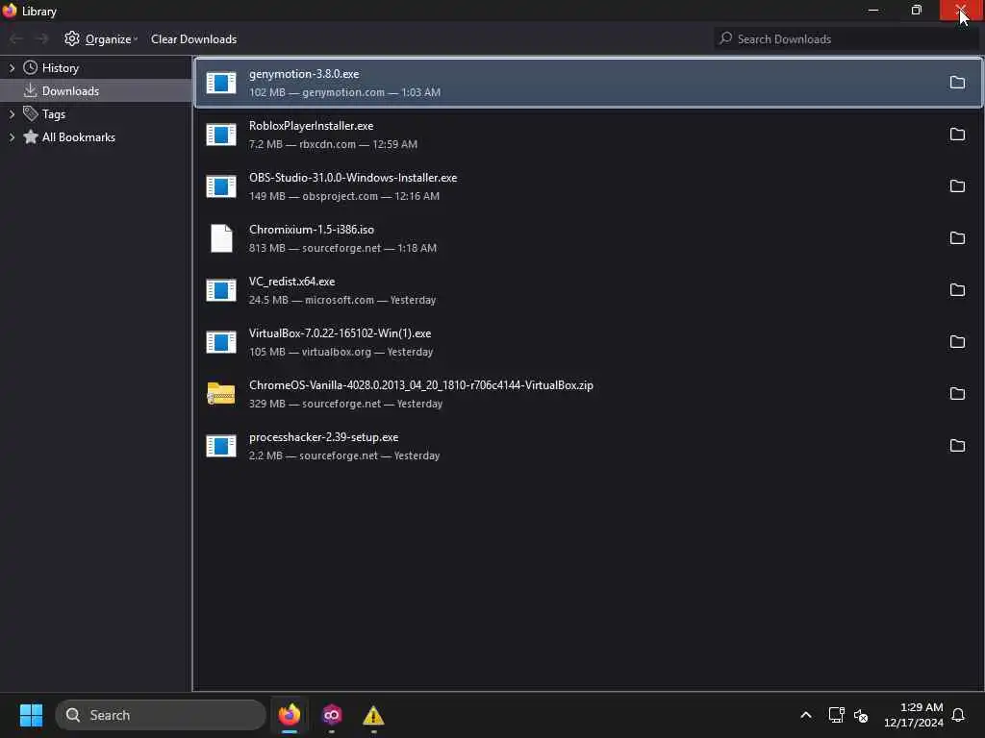Click the Windows taskbar Search box
The image size is (985, 738).
161,715
